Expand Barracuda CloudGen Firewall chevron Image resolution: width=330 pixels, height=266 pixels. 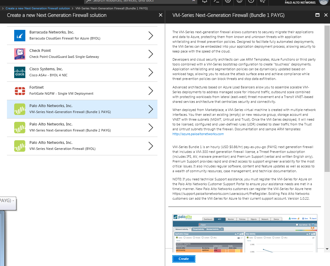[151, 36]
